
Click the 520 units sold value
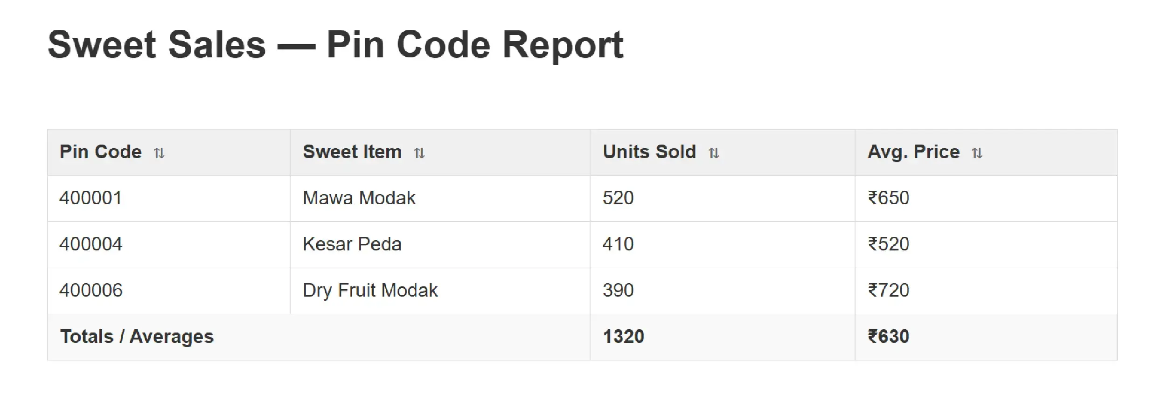pyautogui.click(x=618, y=198)
